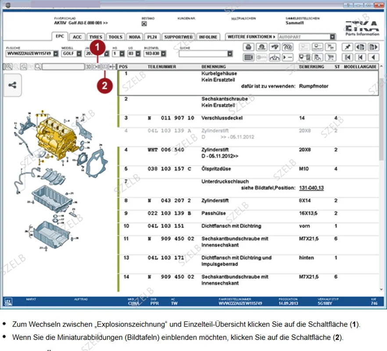387x351 pixels.
Task: Click the icon left of the ?@ icon
Action: pyautogui.click(x=275, y=47)
